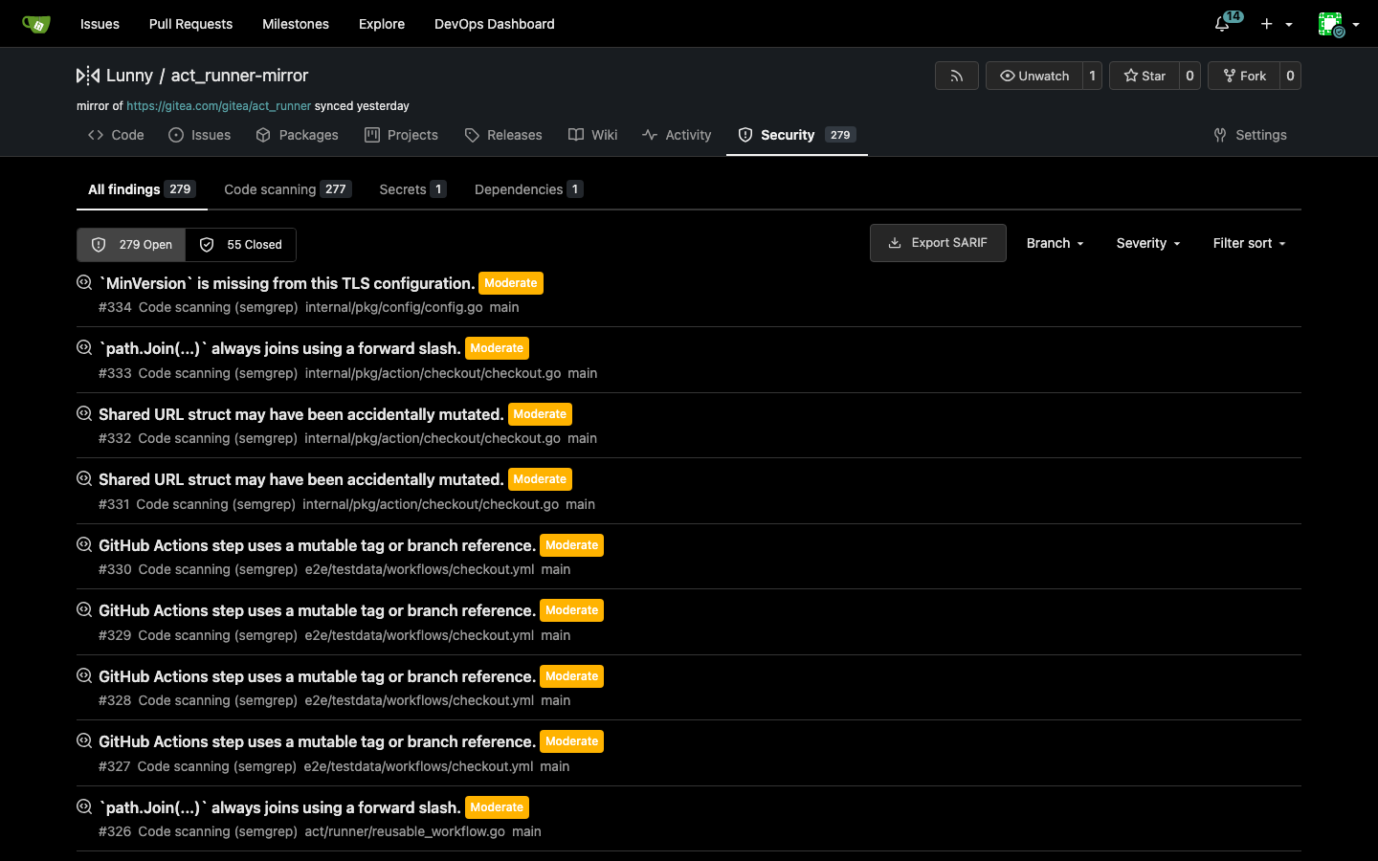Open DevOps Dashboard in top navigation
1378x861 pixels.
coord(494,24)
